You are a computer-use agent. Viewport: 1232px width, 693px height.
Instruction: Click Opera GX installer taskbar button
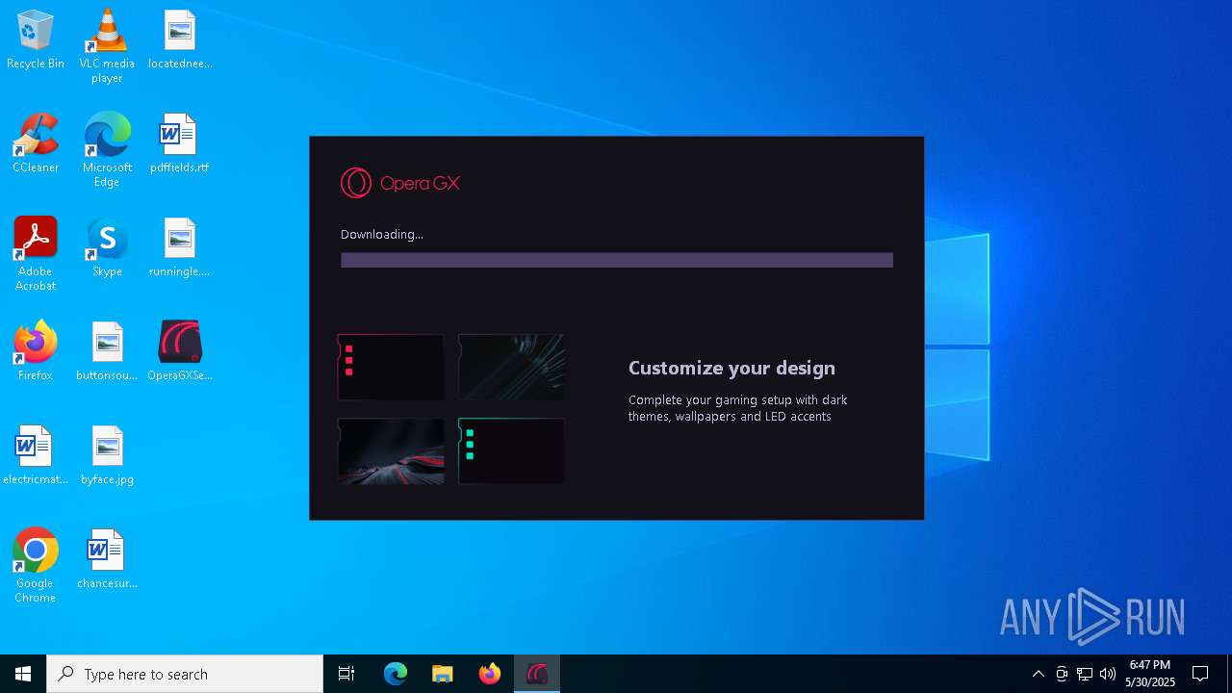(x=537, y=674)
